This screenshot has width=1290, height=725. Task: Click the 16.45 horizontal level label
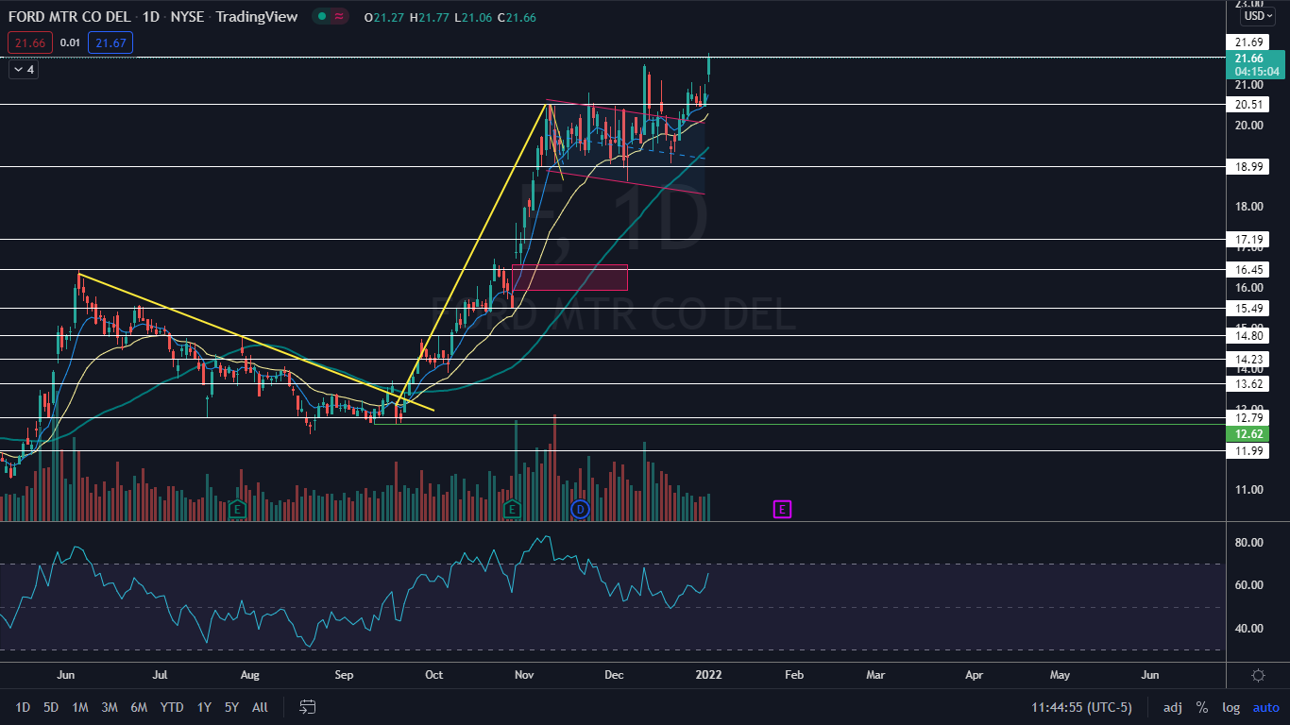click(1250, 269)
